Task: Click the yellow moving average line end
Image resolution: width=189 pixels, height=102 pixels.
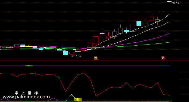Action: click(169, 22)
